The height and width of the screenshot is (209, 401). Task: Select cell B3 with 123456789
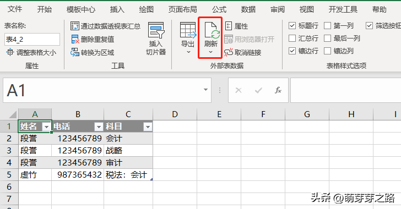(78, 151)
